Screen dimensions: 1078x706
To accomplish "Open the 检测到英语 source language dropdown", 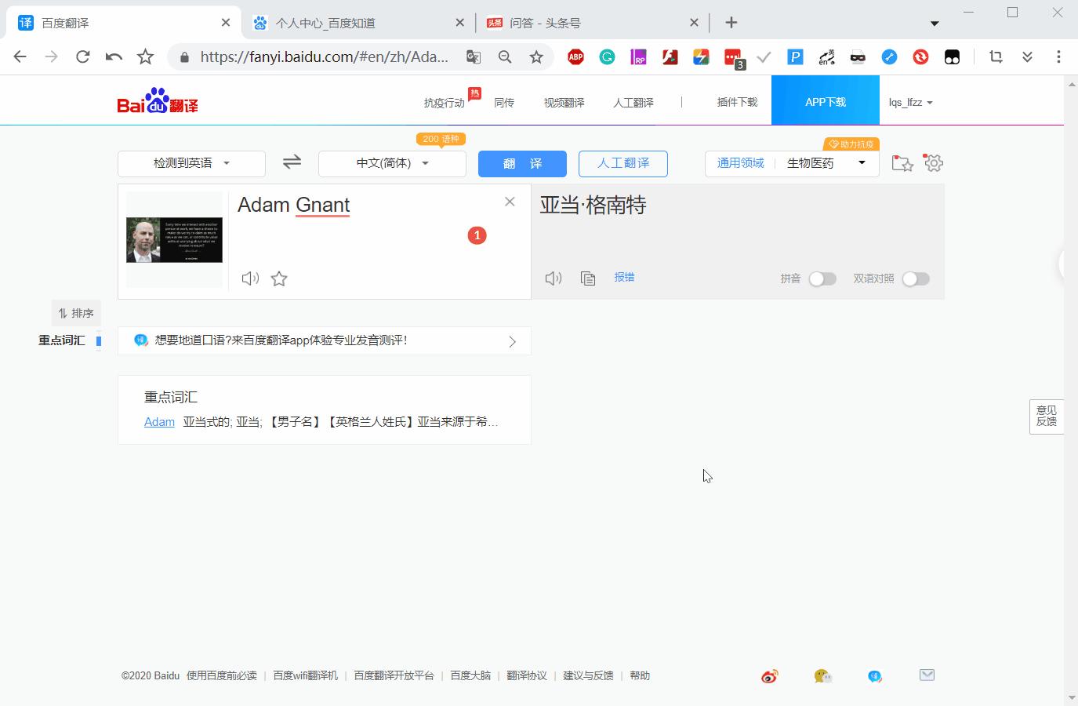I will [x=191, y=163].
